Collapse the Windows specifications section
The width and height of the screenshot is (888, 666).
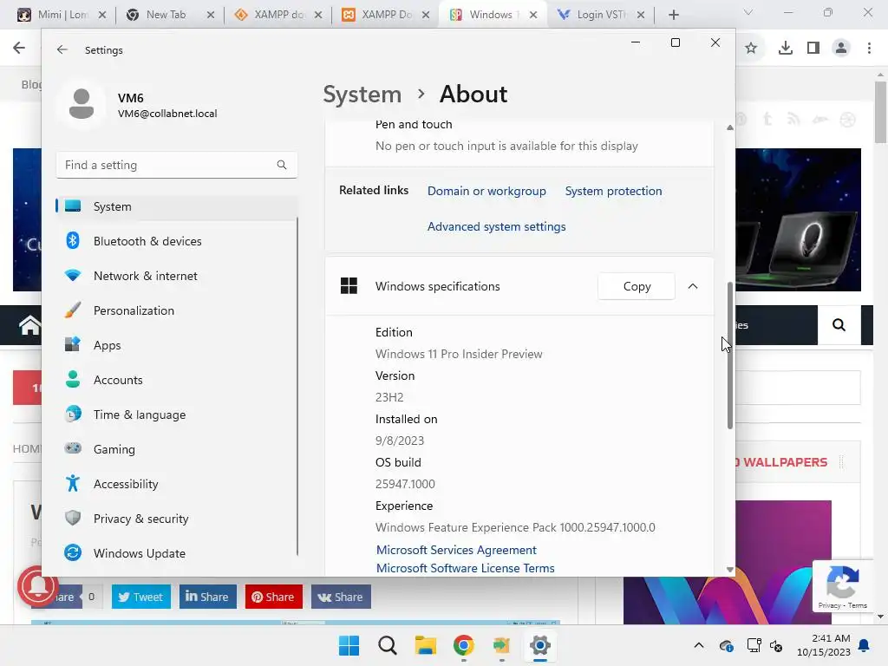693,286
